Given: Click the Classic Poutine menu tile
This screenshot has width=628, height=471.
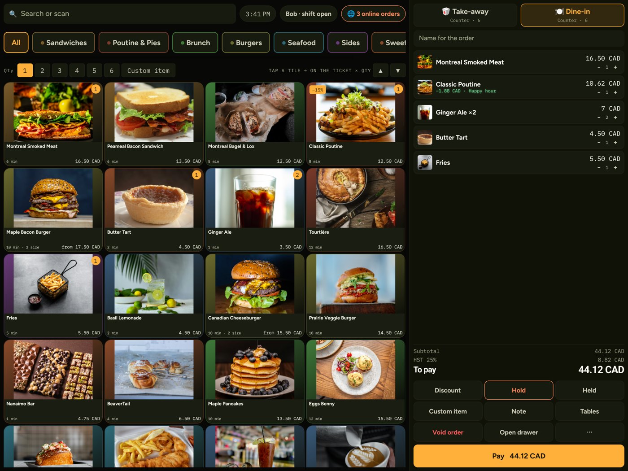Looking at the screenshot, I should 356,124.
